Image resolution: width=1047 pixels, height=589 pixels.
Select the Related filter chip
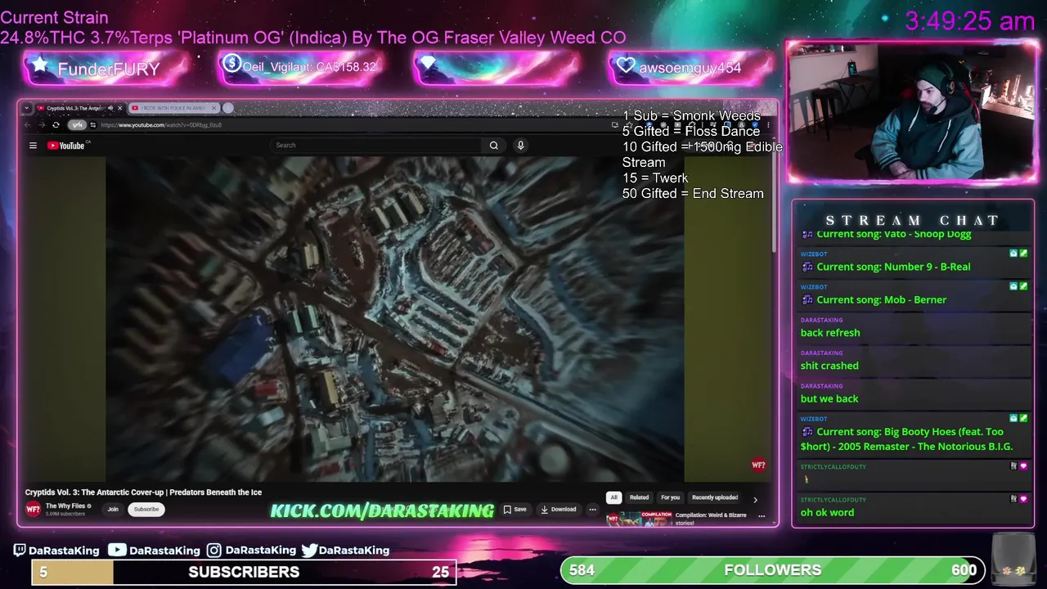coord(639,497)
